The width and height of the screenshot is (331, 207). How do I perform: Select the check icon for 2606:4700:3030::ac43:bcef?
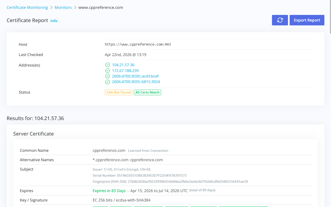tap(107, 76)
